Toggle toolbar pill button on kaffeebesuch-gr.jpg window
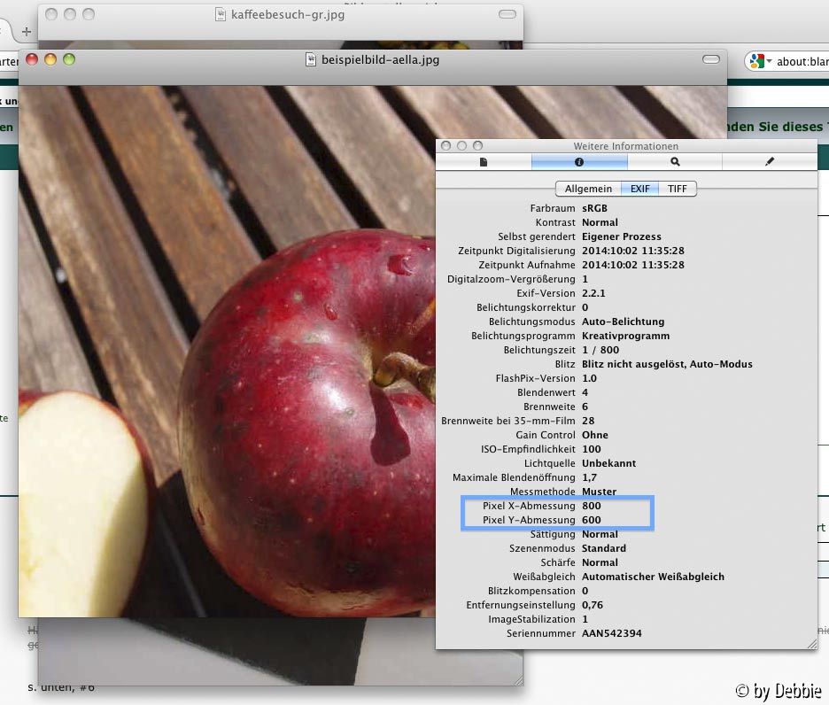 pyautogui.click(x=507, y=14)
